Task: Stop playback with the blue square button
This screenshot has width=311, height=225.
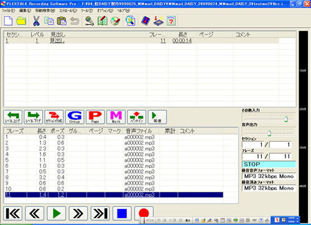Action: click(x=122, y=213)
